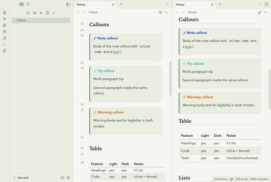Close the right pane Fixture tab
Image resolution: width=271 pixels, height=182 pixels.
click(213, 5)
